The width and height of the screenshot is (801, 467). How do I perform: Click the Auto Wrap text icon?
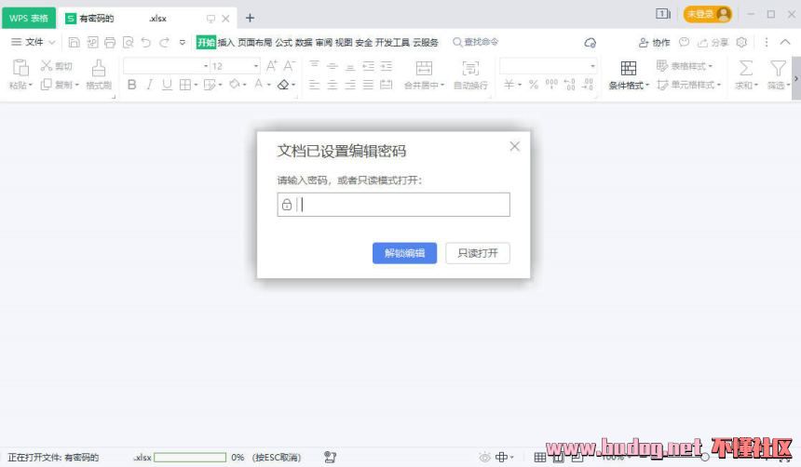[x=470, y=68]
